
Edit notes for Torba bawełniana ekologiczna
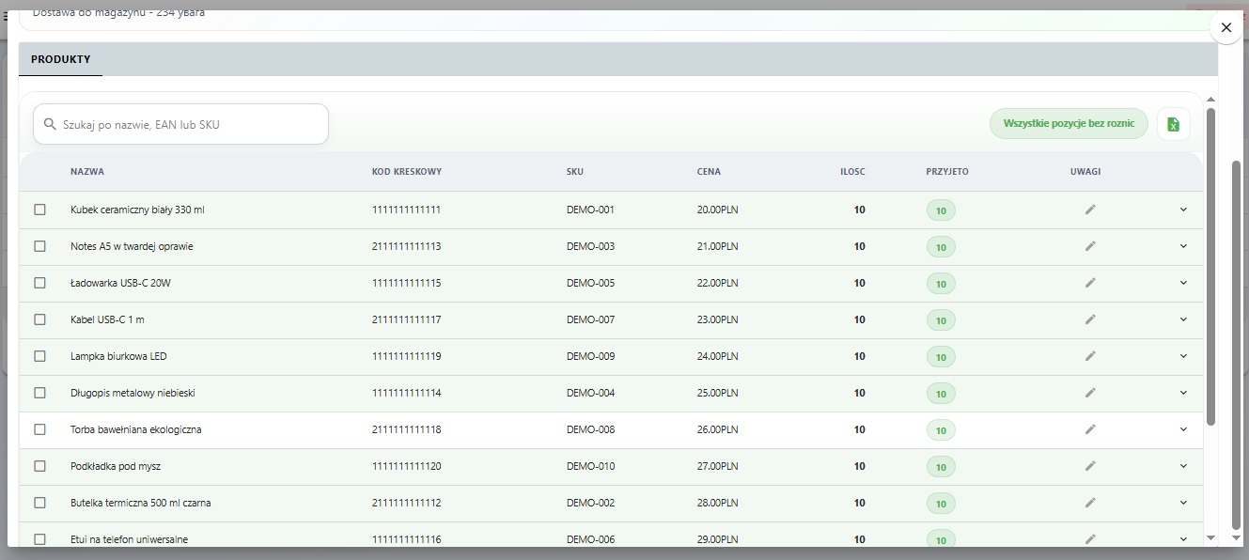click(x=1090, y=429)
